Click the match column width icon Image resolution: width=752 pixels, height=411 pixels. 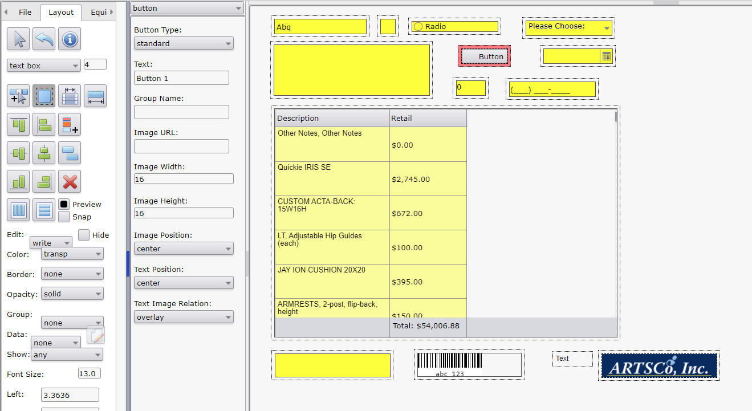click(x=70, y=96)
